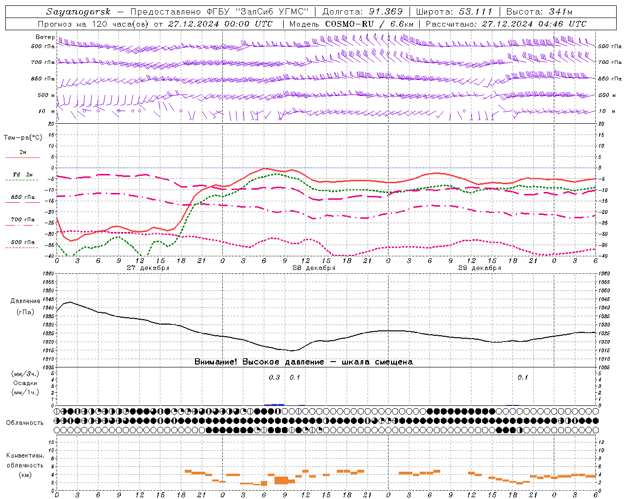
Task: Click left '500 гПа' label in wind panel
Action: coord(43,46)
